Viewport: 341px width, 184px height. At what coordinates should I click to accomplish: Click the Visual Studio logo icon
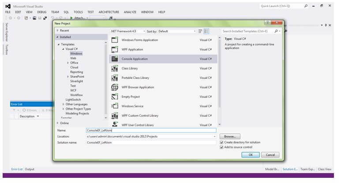click(8, 6)
